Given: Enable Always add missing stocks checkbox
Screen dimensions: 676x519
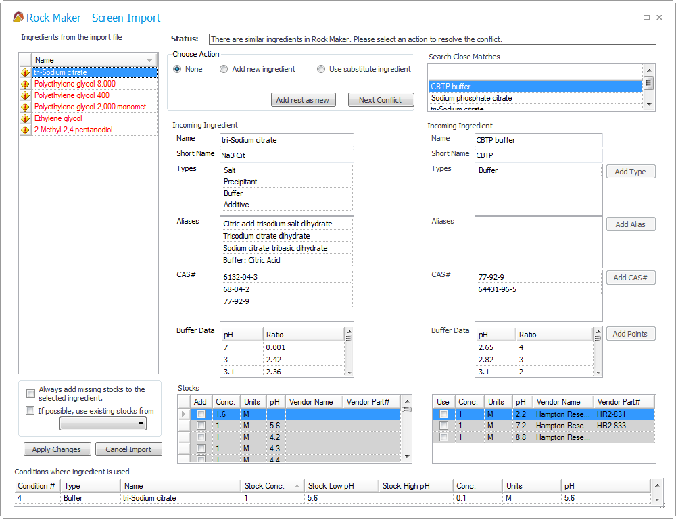Looking at the screenshot, I should 30,393.
